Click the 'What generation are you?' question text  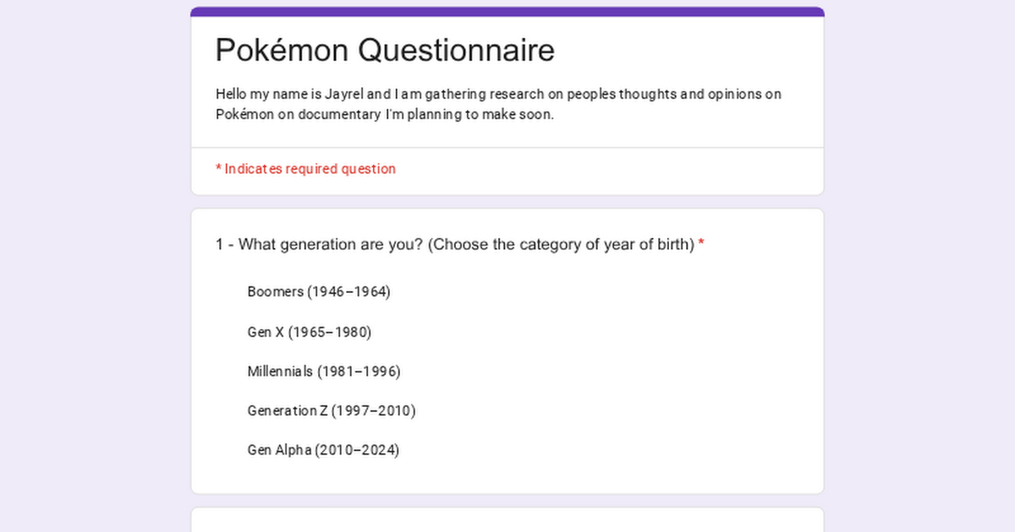[x=331, y=244]
